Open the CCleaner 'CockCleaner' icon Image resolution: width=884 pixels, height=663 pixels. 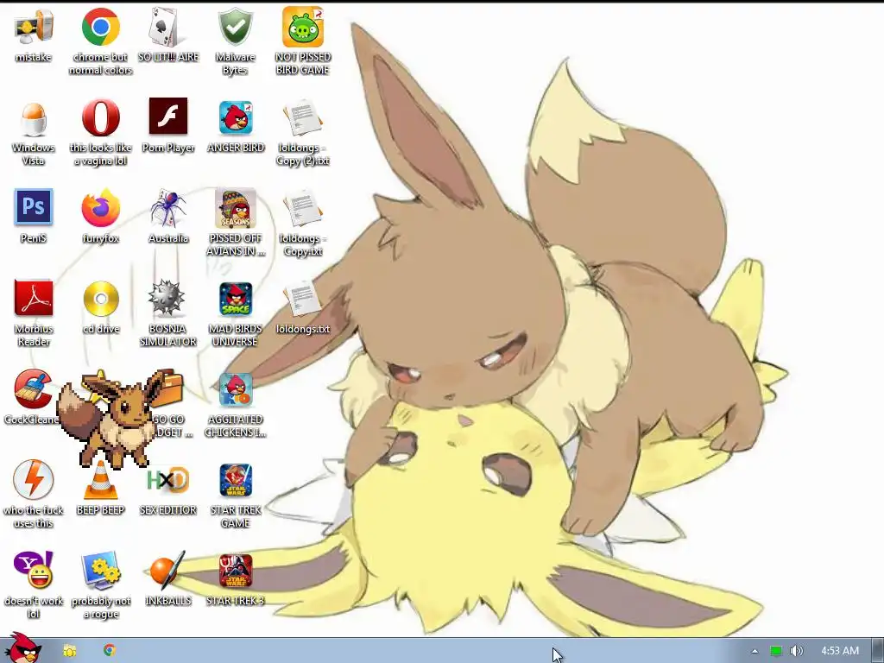pyautogui.click(x=34, y=389)
